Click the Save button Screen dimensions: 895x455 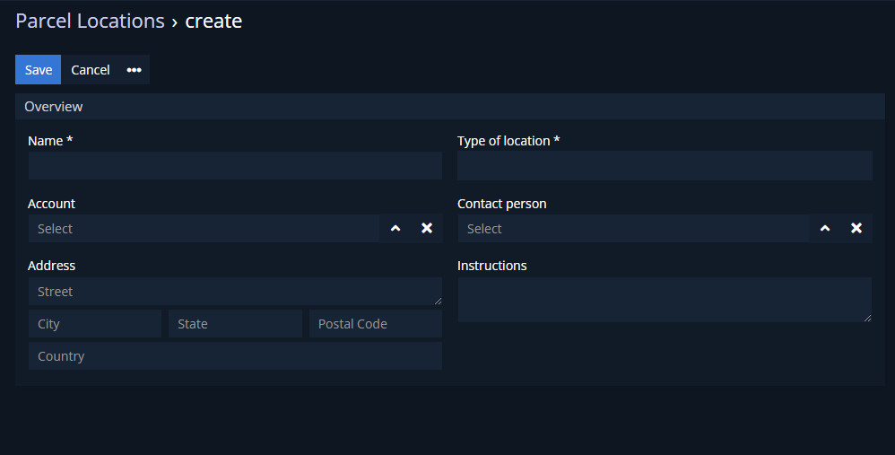pyautogui.click(x=39, y=70)
